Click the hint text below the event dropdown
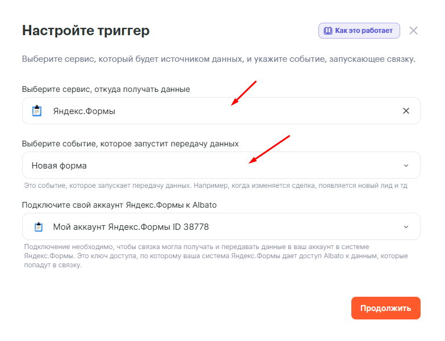The width and height of the screenshot is (445, 341). (x=216, y=186)
